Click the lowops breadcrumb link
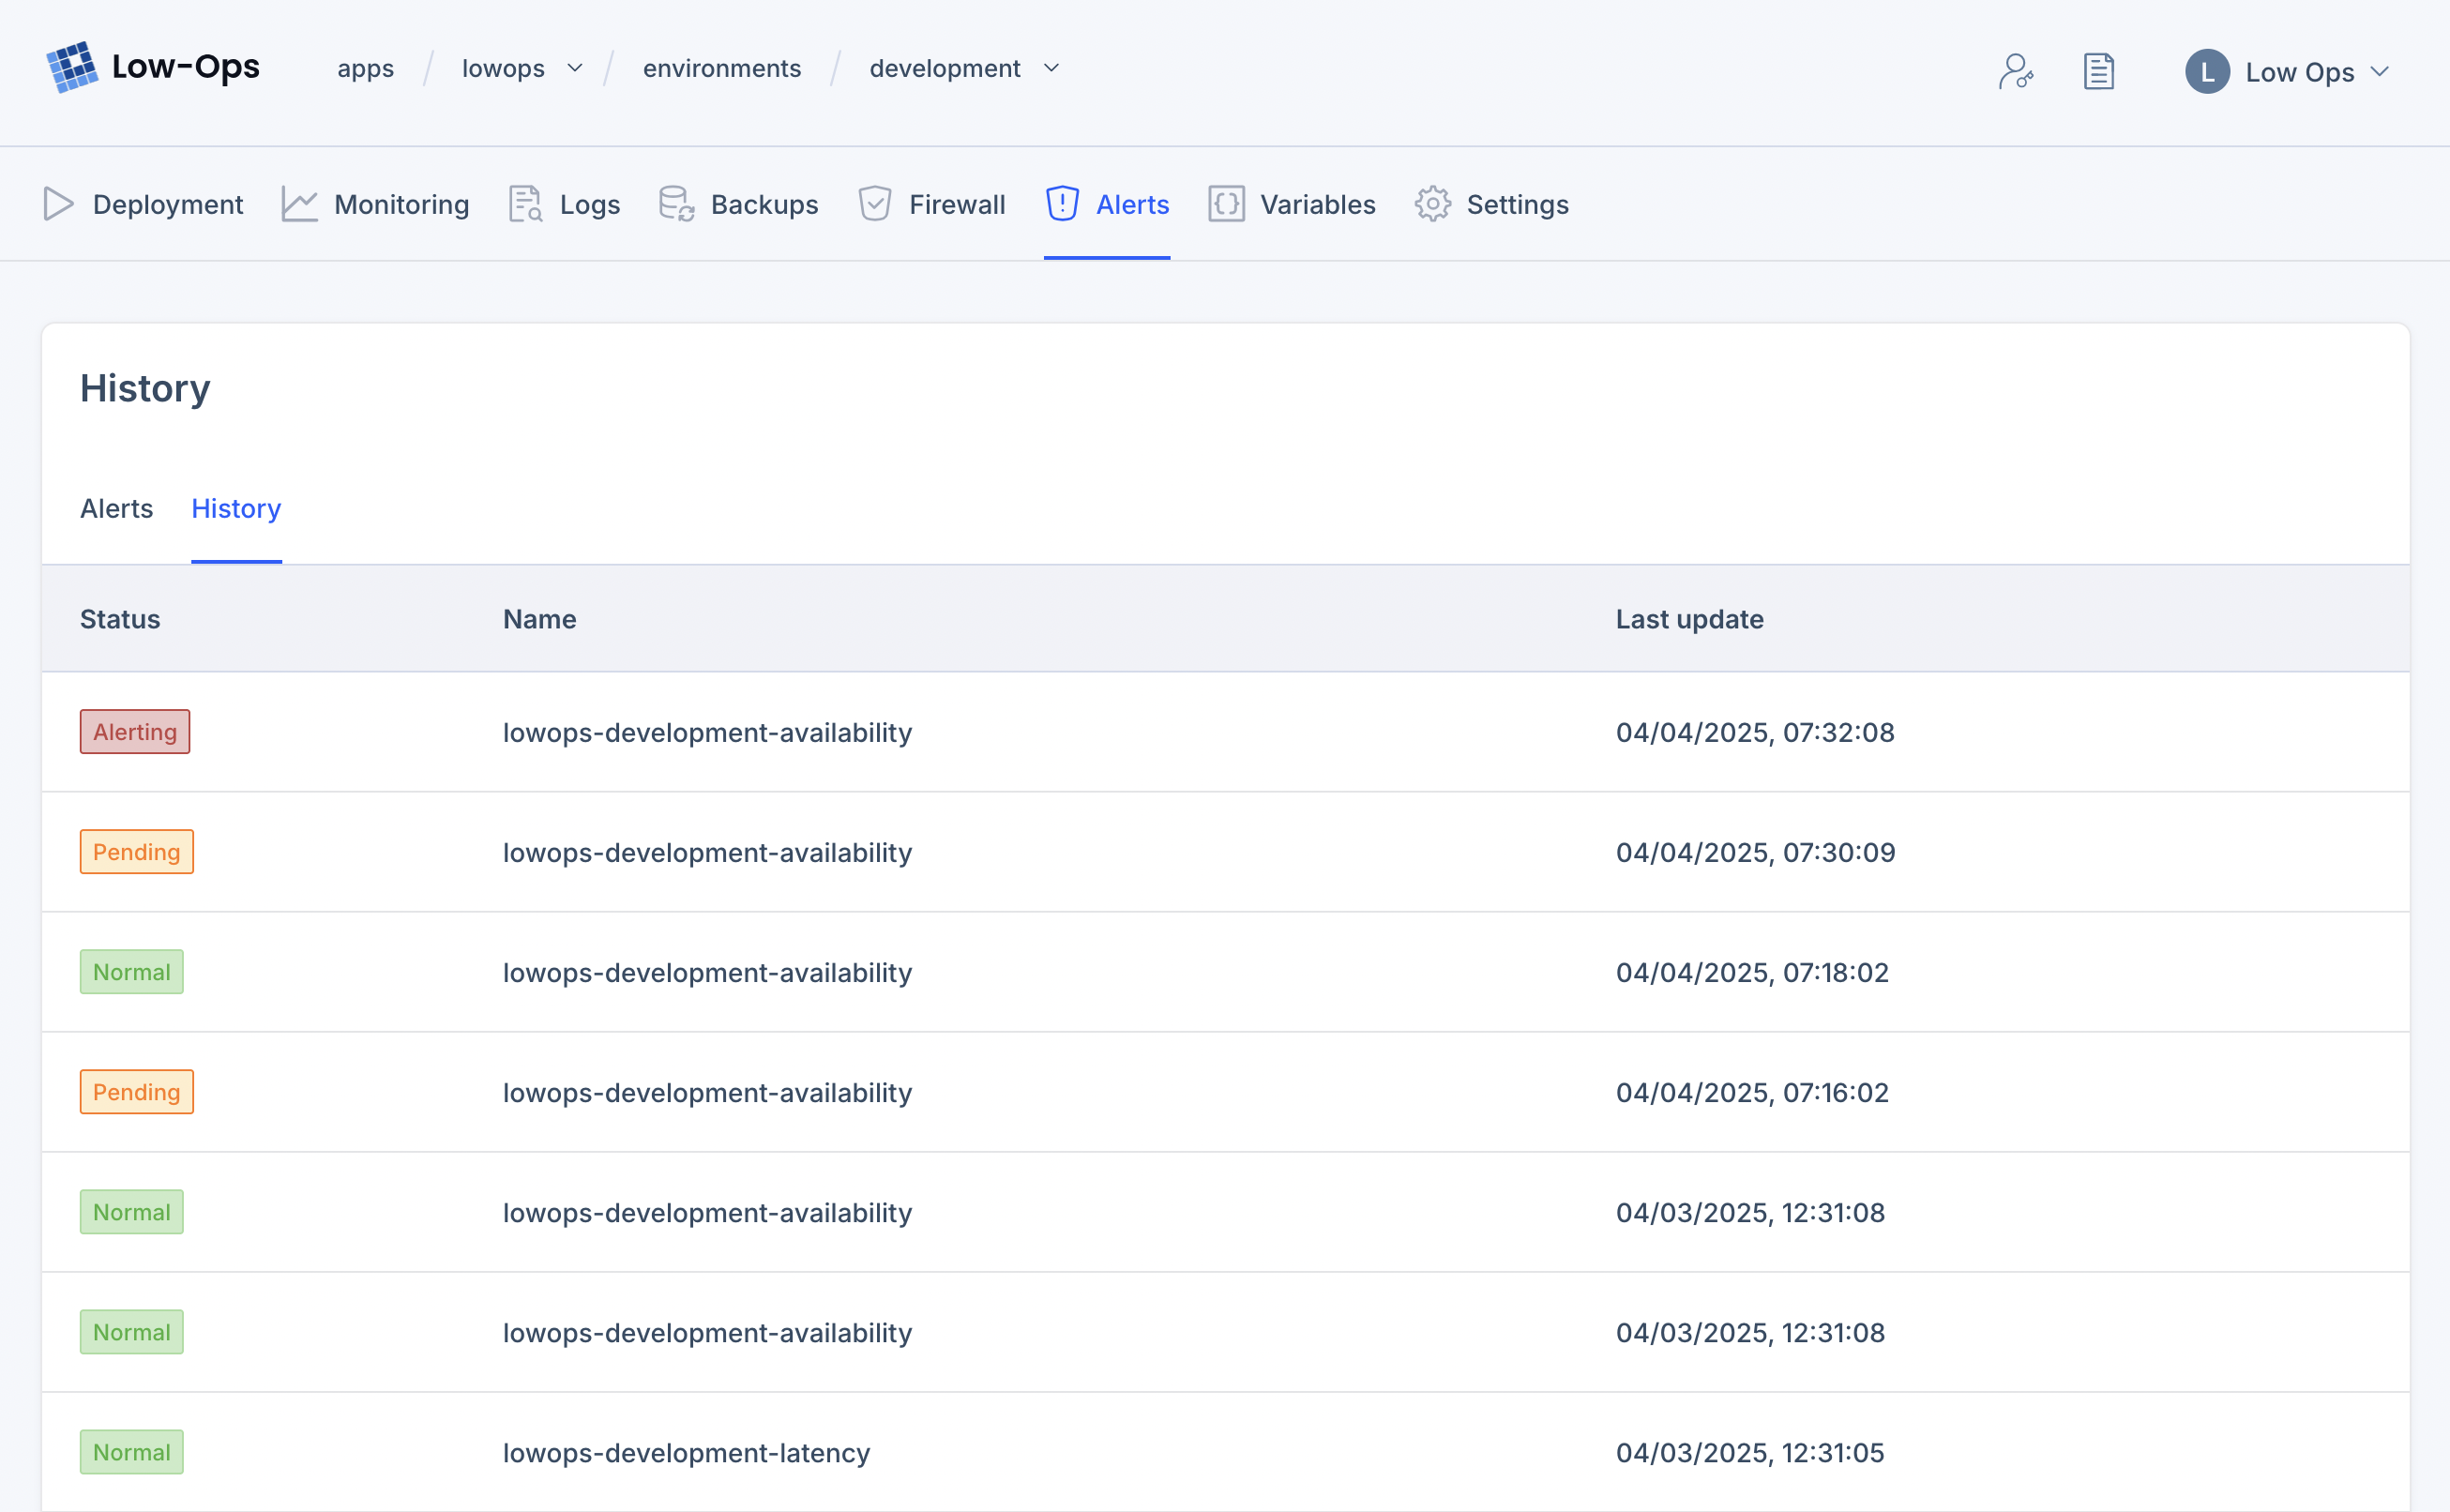 point(503,68)
